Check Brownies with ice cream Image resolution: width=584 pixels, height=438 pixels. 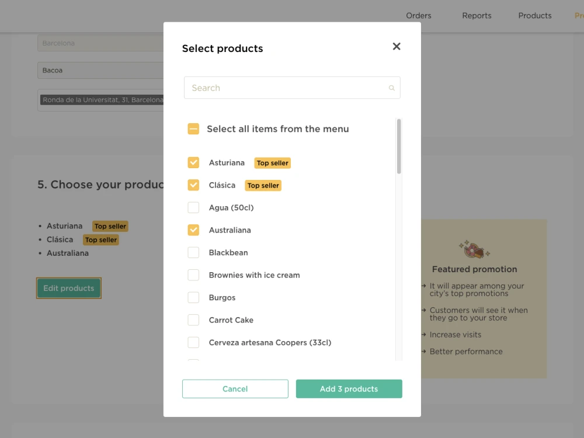(193, 275)
